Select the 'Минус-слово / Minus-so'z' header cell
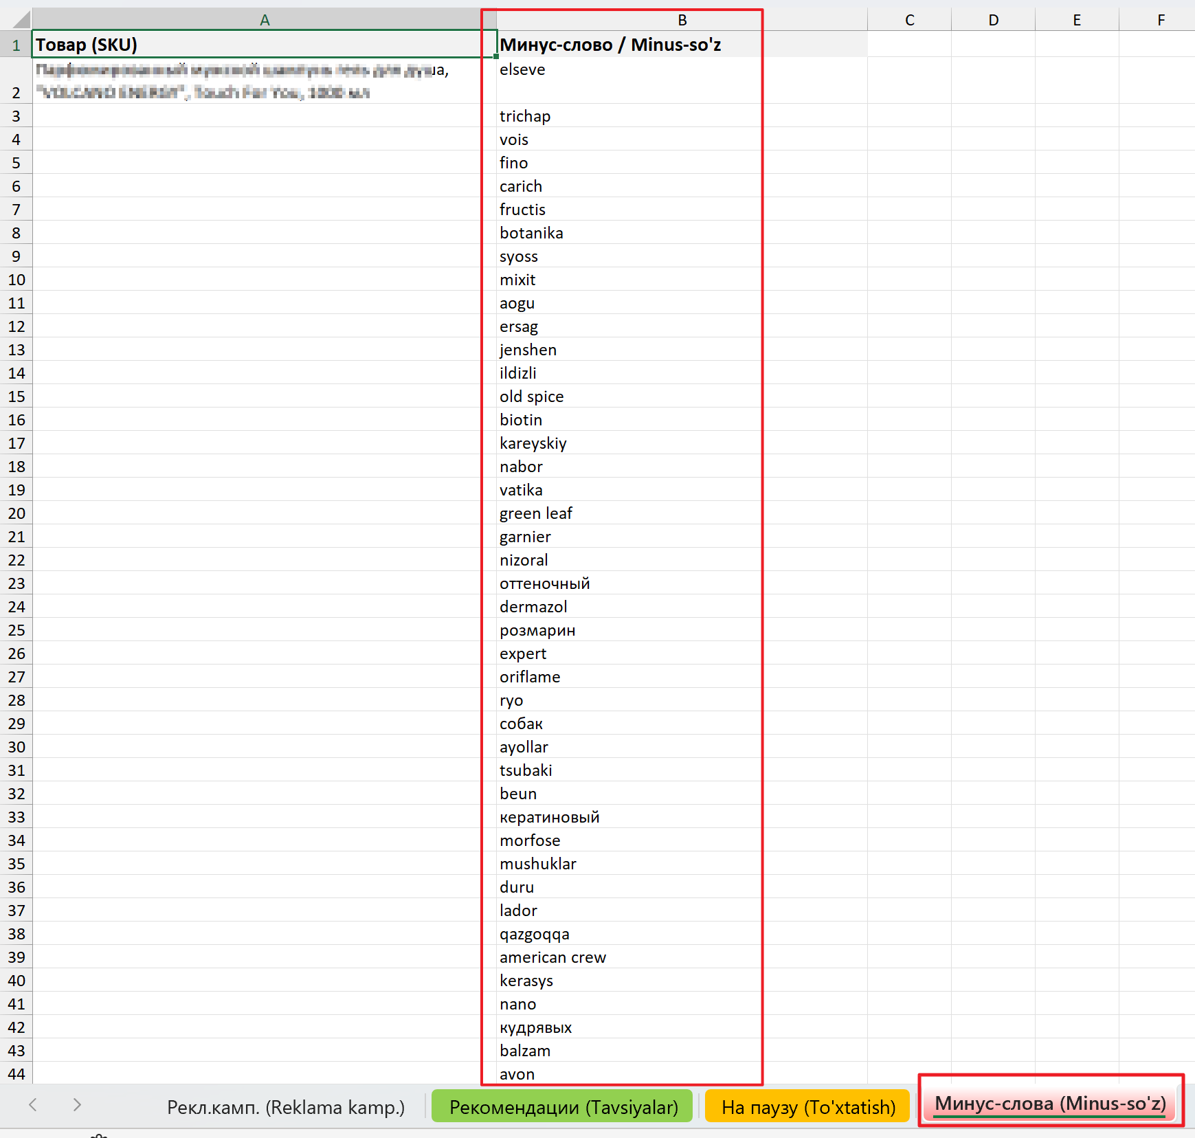The image size is (1195, 1138). coord(682,45)
